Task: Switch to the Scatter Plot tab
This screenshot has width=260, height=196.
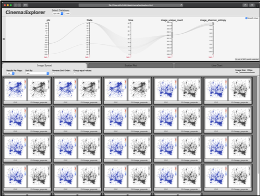Action: click(131, 65)
